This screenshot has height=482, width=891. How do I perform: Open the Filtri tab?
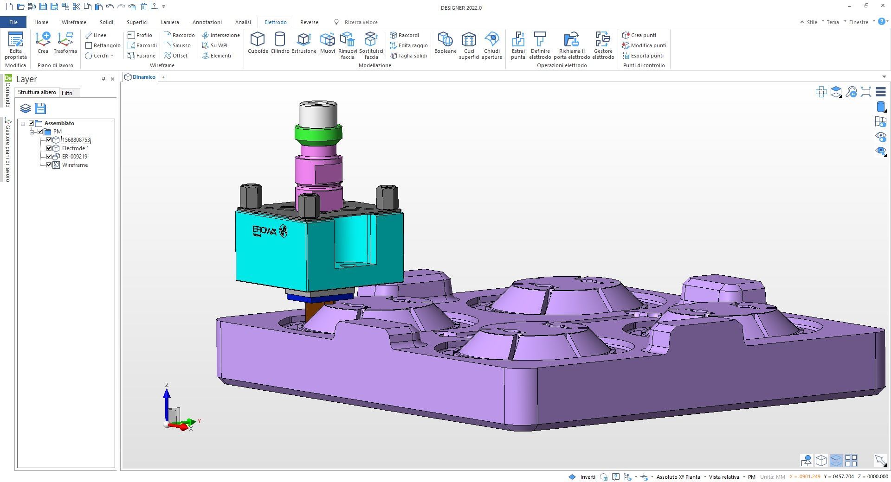[67, 93]
